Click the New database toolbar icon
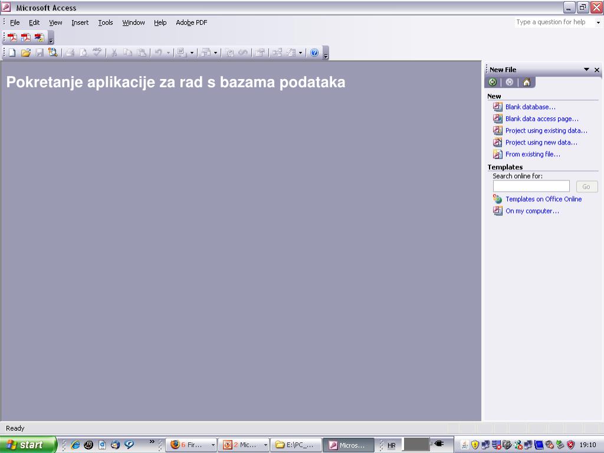 (x=12, y=52)
